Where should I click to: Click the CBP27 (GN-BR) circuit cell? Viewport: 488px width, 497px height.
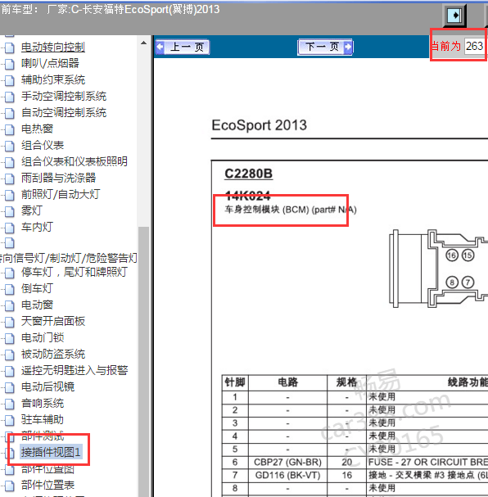coord(287,462)
